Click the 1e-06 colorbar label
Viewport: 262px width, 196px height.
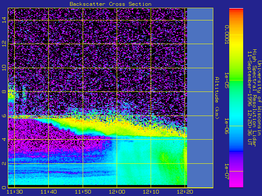tap(226, 126)
